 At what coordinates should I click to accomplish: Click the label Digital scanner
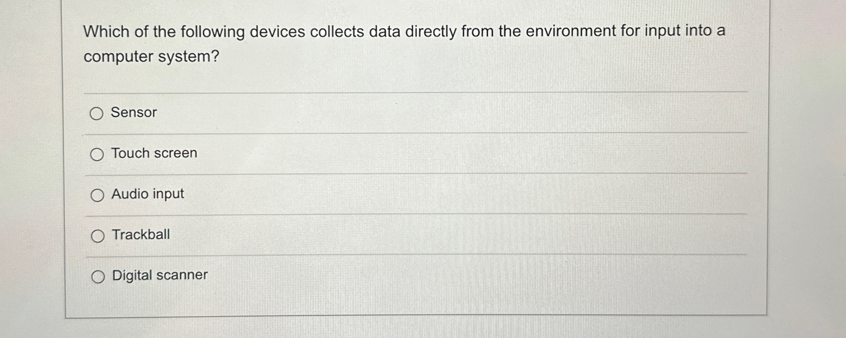point(159,275)
